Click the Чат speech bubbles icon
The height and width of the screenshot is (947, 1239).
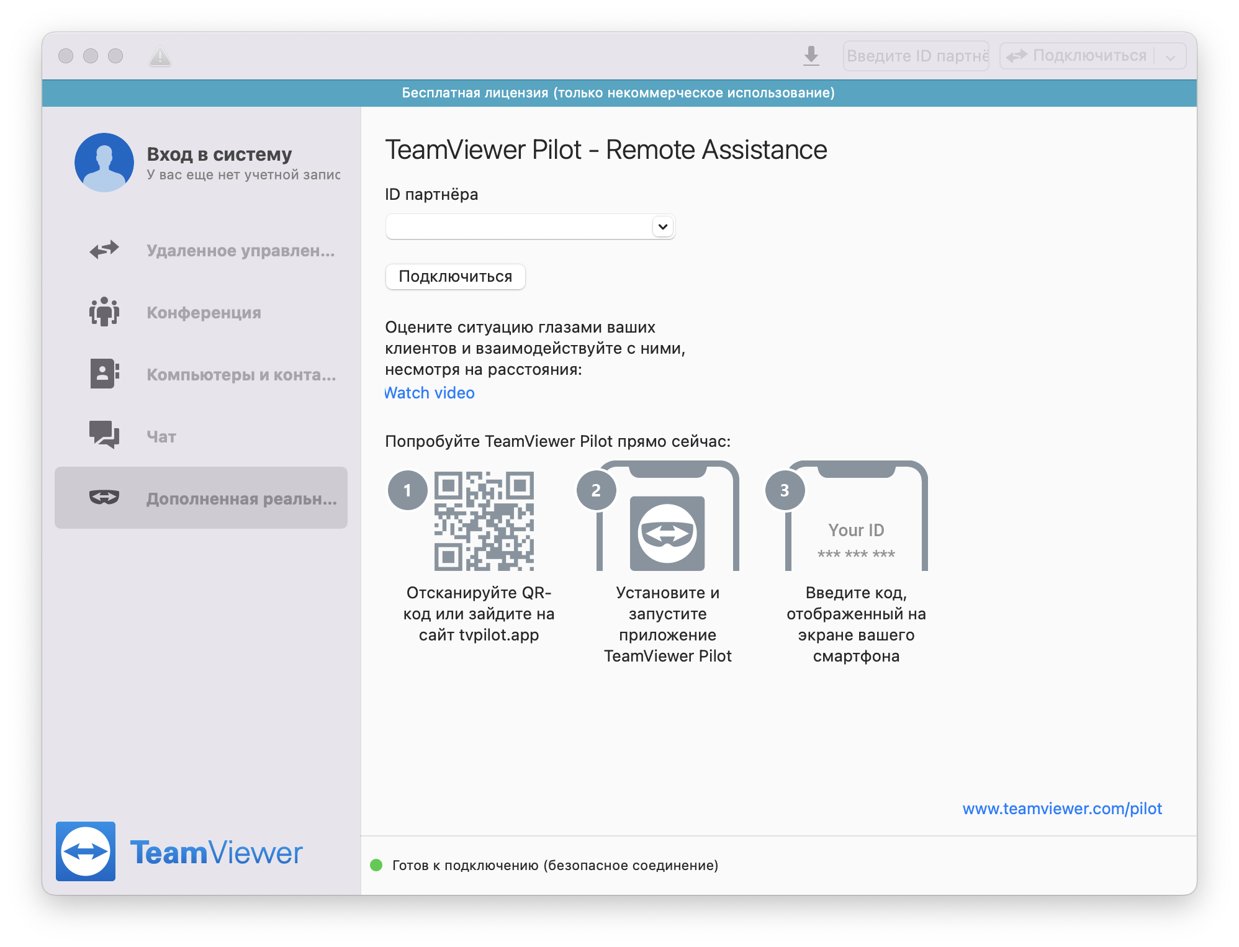click(104, 434)
